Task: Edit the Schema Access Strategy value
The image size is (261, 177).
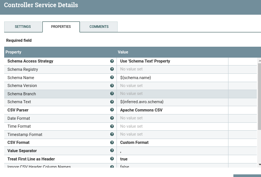Action: coord(172,61)
